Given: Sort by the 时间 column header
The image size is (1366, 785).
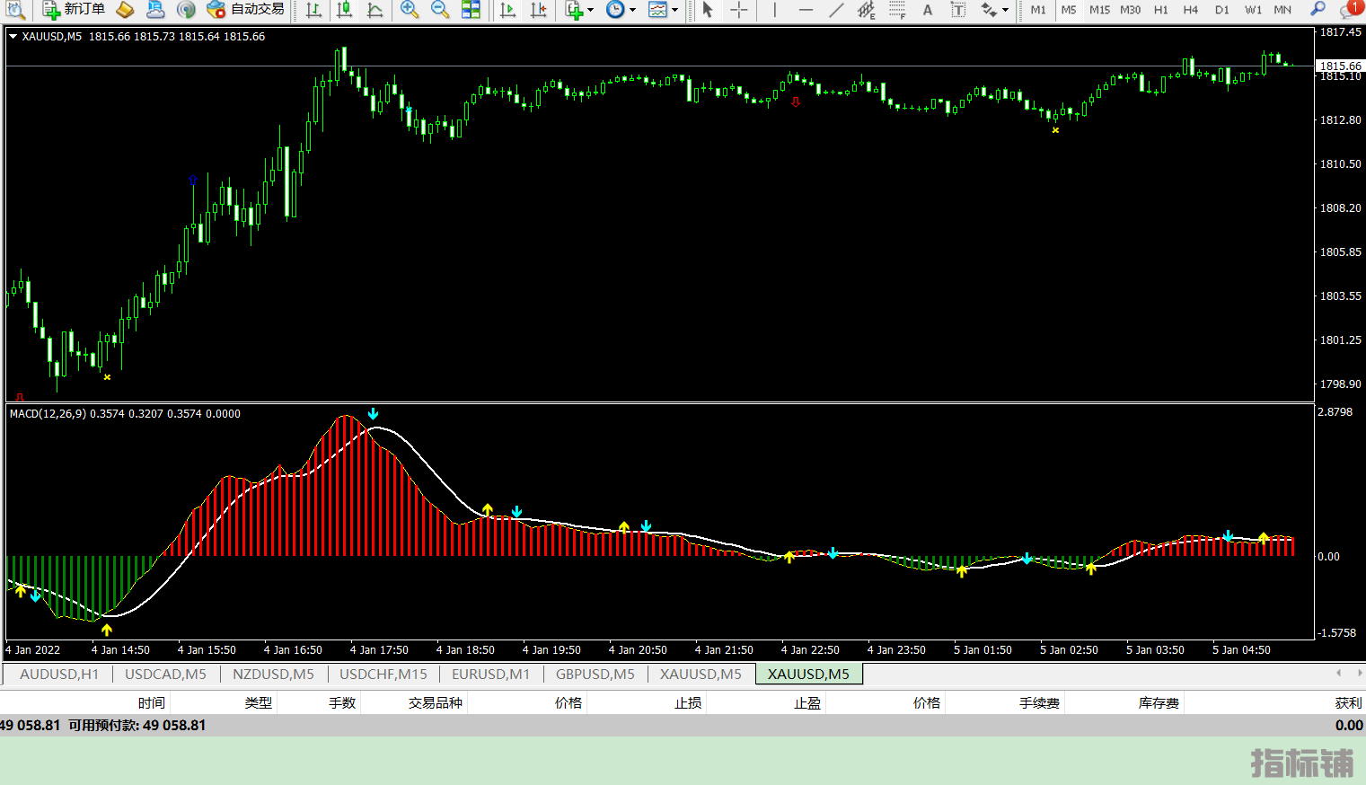Looking at the screenshot, I should pyautogui.click(x=151, y=702).
